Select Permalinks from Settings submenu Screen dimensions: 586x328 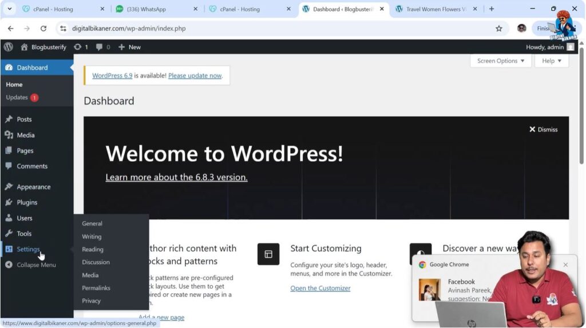(96, 288)
